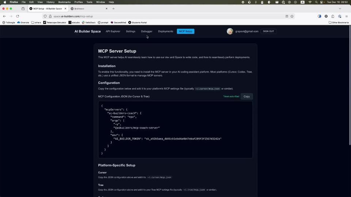Select the MCP Setup nav button
351x197 pixels.
(186, 31)
